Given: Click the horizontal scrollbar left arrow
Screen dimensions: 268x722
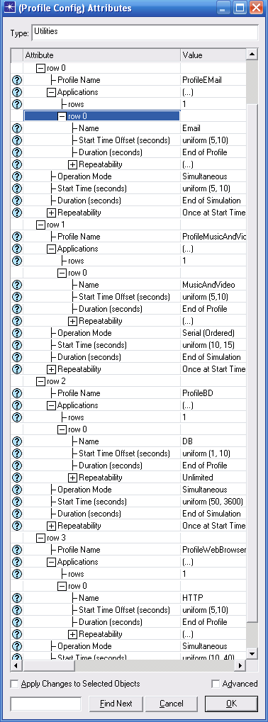Looking at the screenshot, I should click(x=16, y=665).
